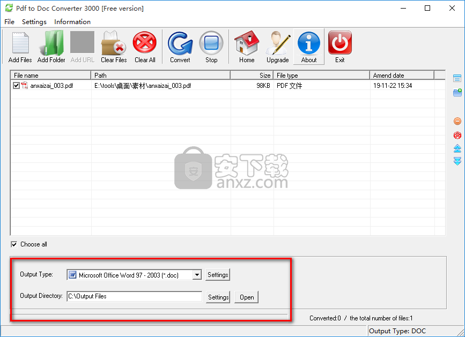Screen dimensions: 465x337
Task: Click the Output Directory text field
Action: tap(134, 296)
